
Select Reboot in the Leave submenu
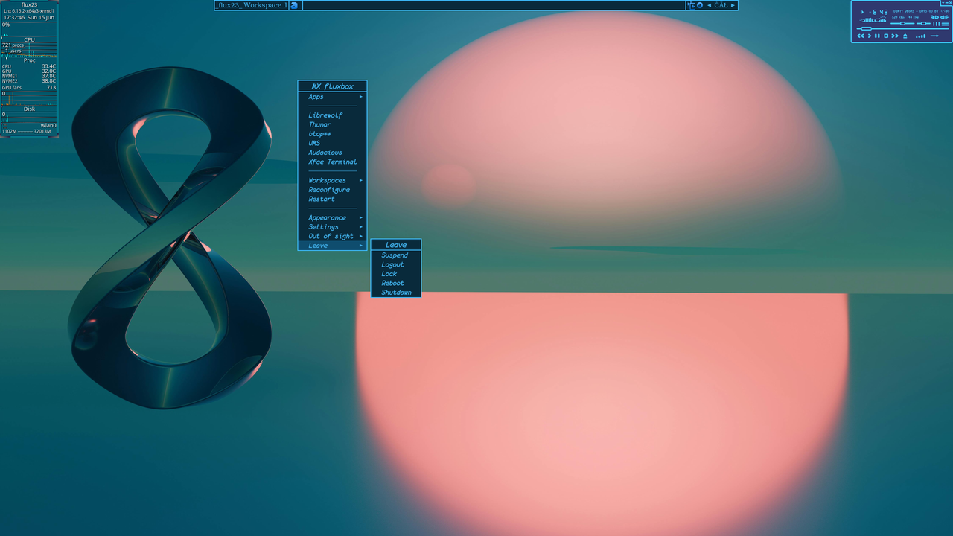[396, 283]
